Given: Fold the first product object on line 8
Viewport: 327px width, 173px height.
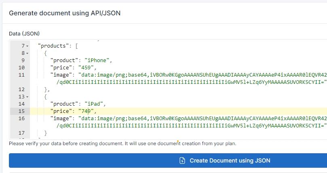Looking at the screenshot, I should point(27,53).
